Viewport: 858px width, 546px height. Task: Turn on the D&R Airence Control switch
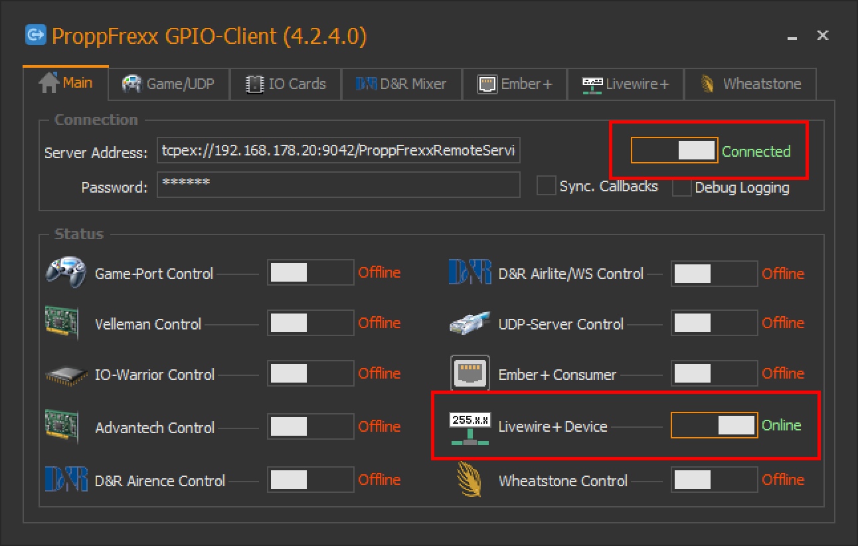pyautogui.click(x=310, y=480)
